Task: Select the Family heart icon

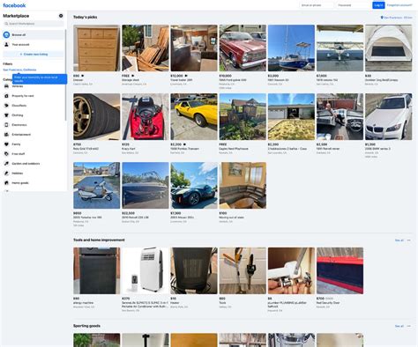Action: [6, 144]
